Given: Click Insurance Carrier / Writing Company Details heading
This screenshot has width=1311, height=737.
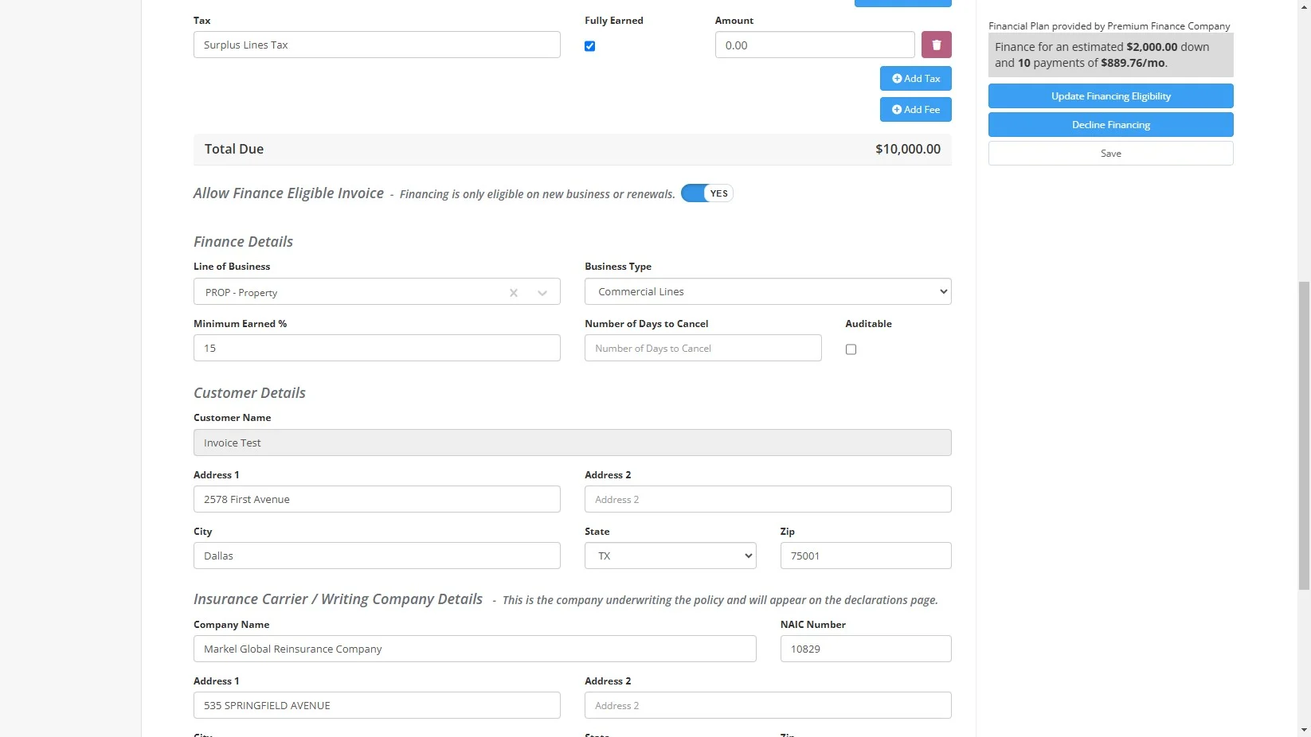Looking at the screenshot, I should [x=338, y=599].
